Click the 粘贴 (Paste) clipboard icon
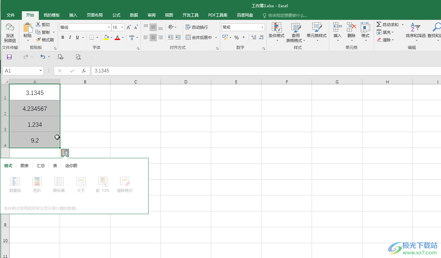Viewport: 441px width, 258px height. tap(28, 28)
